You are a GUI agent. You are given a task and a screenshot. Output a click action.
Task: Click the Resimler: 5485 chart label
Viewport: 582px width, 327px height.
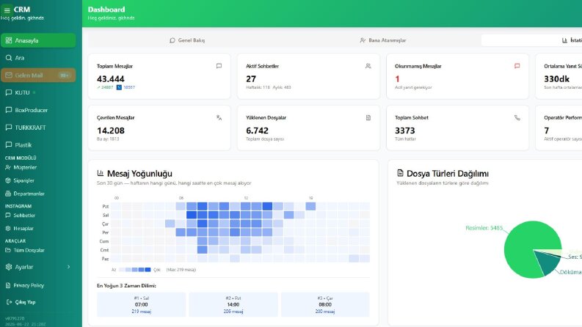click(484, 228)
